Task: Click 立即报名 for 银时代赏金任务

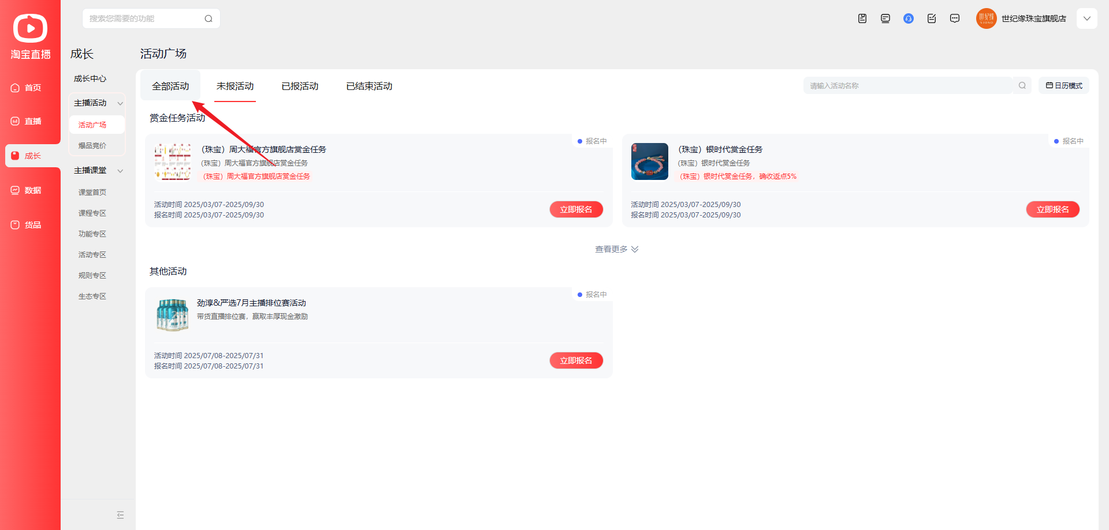Action: (1052, 209)
